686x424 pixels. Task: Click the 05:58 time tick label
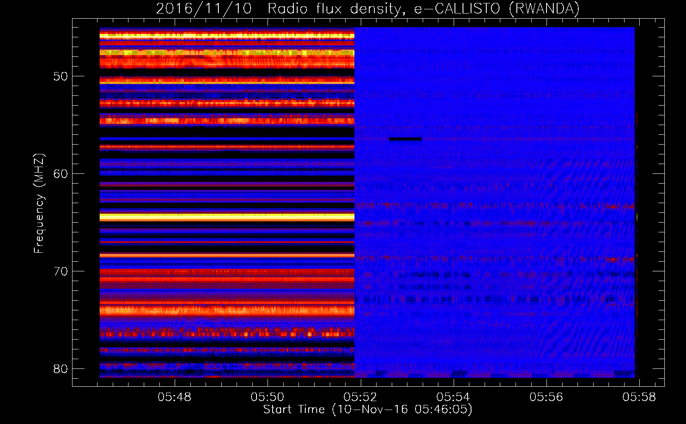[x=639, y=397]
